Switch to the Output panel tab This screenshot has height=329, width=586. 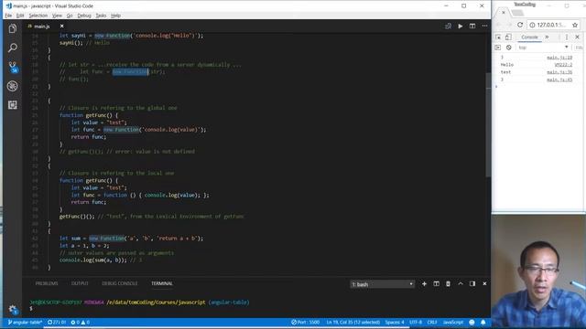point(80,283)
